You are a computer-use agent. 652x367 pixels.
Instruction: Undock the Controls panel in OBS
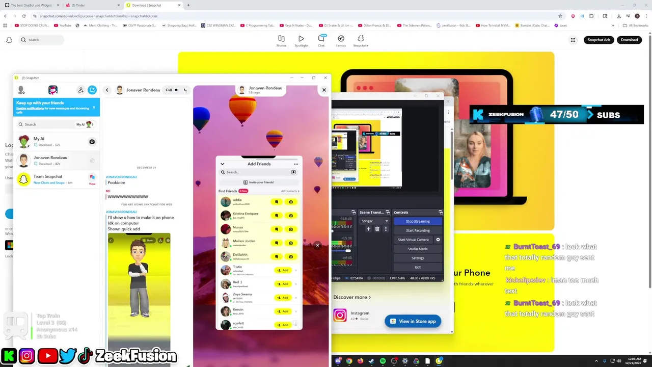pyautogui.click(x=441, y=212)
